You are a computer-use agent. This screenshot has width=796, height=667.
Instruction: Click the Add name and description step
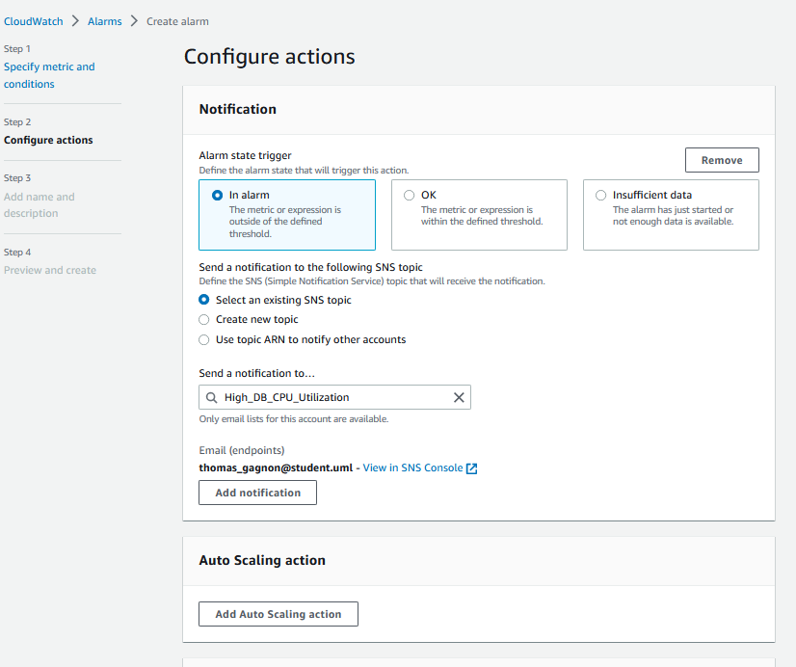(x=39, y=204)
